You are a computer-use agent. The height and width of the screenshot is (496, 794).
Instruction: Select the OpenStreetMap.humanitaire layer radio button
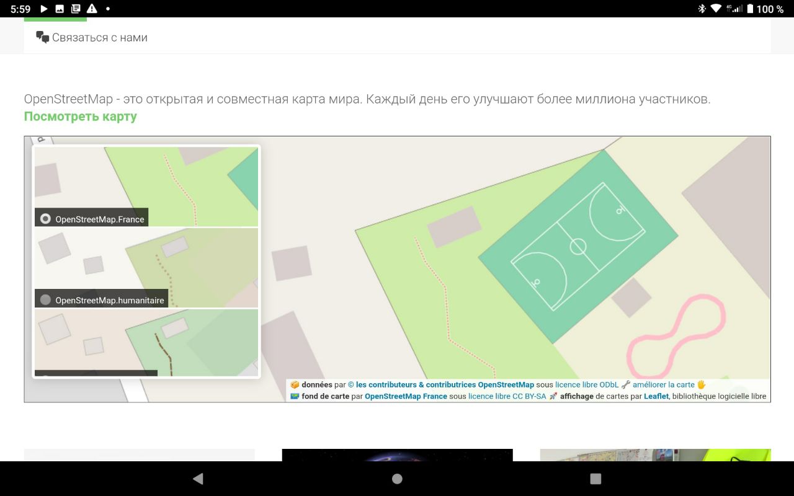(x=45, y=300)
